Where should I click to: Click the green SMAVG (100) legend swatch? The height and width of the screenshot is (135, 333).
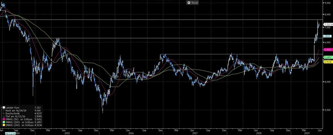tap(3, 122)
